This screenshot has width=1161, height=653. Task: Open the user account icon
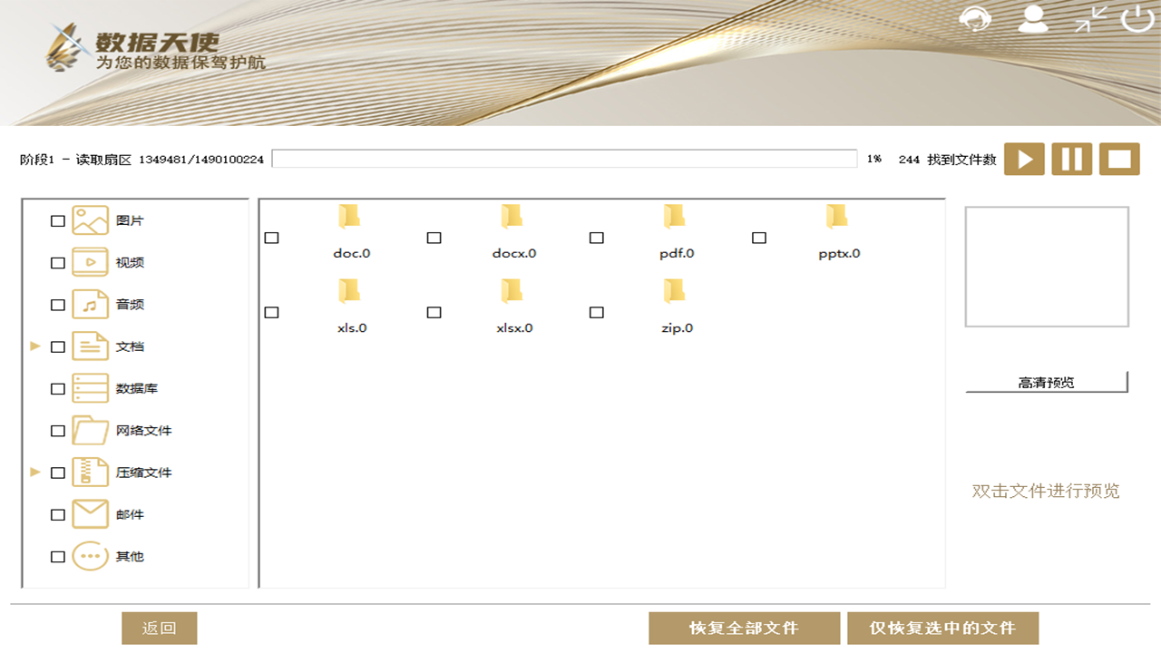coord(1033,20)
